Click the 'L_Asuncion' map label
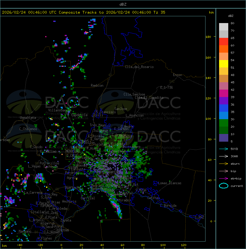The height and width of the screenshot is (249, 246). [135, 115]
